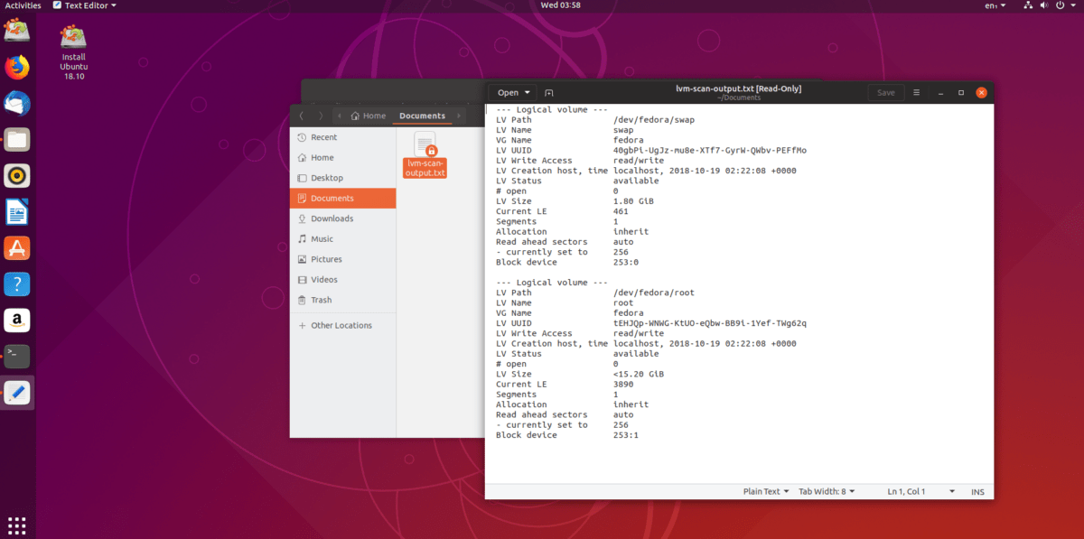Open the Open file dropdown in gedit
This screenshot has width=1084, height=539.
tap(511, 92)
